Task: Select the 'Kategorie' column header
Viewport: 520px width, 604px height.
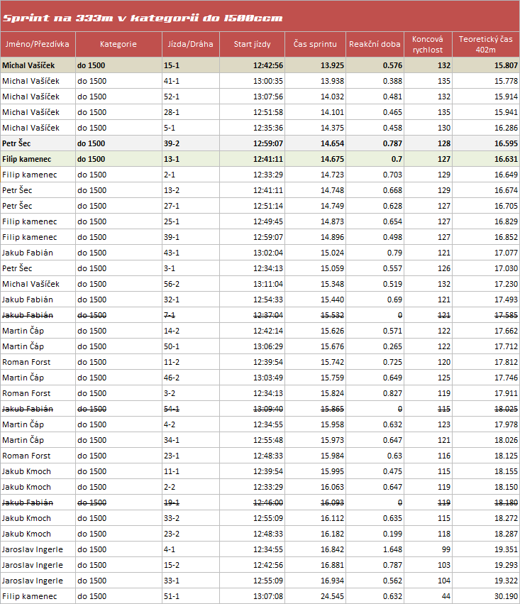Action: tap(118, 44)
